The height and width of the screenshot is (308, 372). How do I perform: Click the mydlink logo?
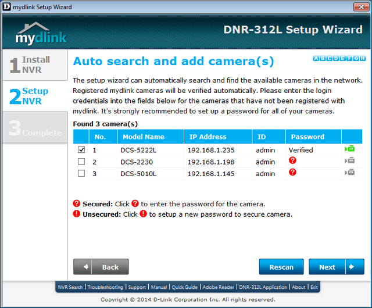click(41, 34)
